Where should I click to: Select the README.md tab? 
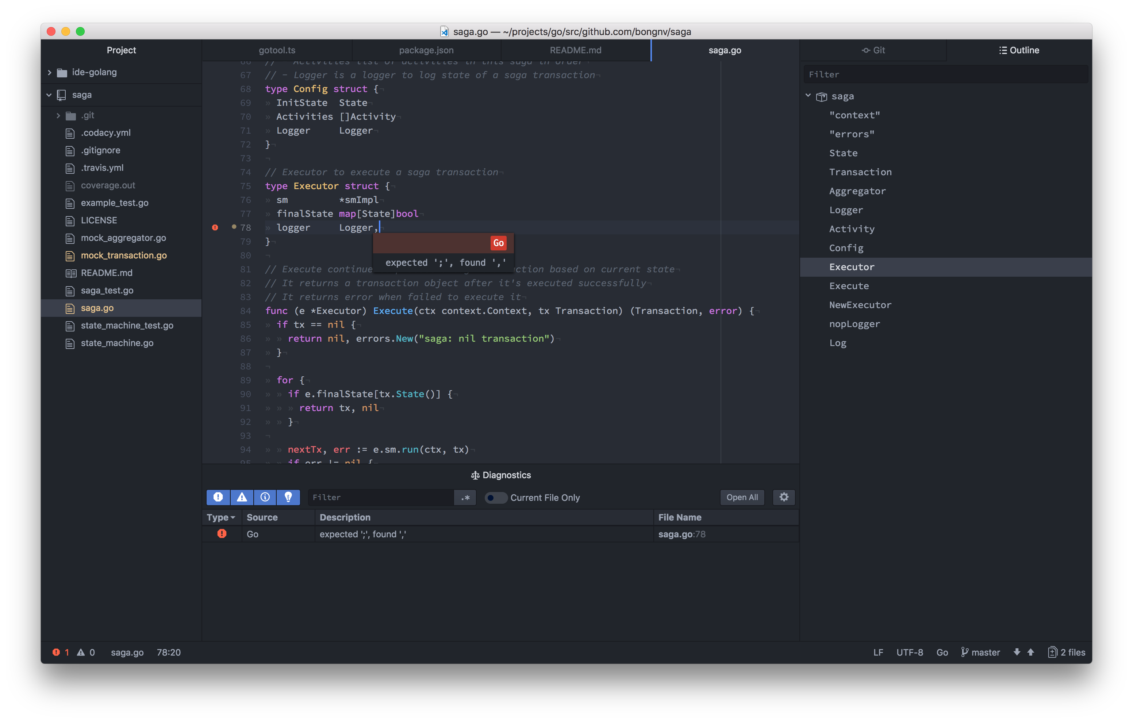tap(576, 50)
